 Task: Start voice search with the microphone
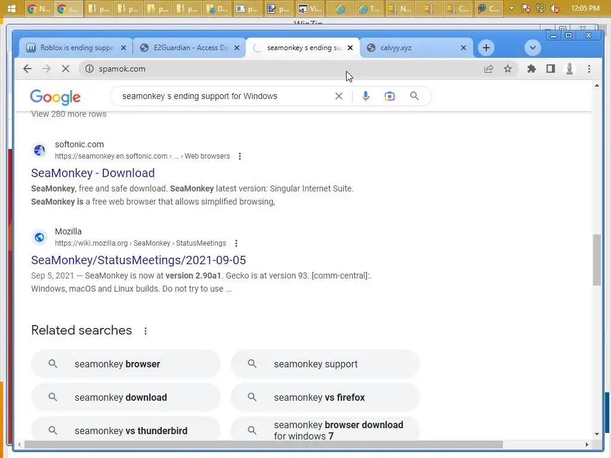pos(366,96)
